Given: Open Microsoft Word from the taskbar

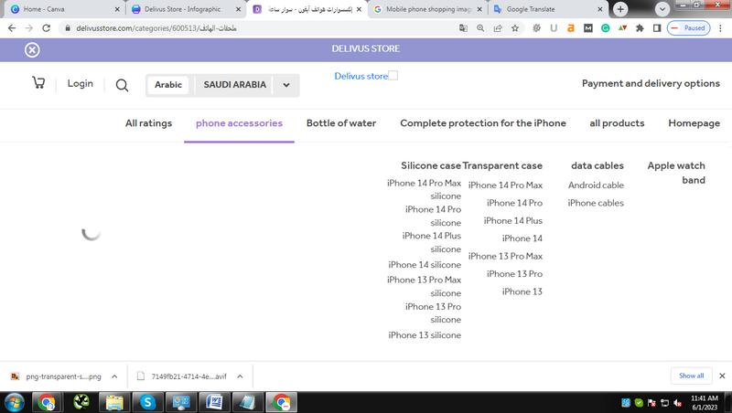Looking at the screenshot, I should point(214,402).
